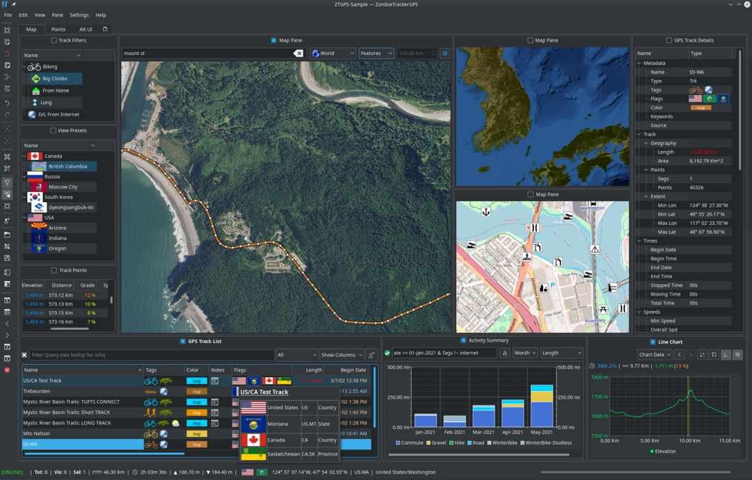Click the color swatch of Trebeurden track
This screenshot has height=480, width=752.
point(197,392)
